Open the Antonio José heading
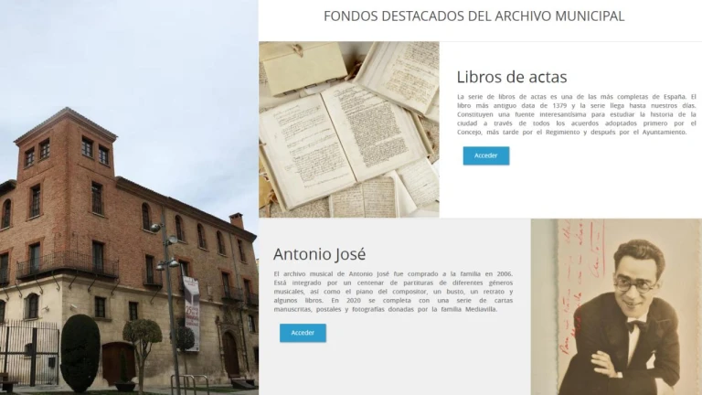The height and width of the screenshot is (395, 702). point(319,254)
